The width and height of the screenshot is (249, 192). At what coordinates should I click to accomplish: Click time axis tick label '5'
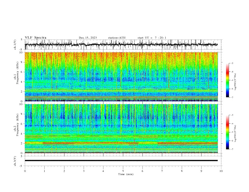(123, 171)
